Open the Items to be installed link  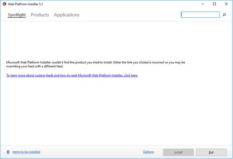26,152
